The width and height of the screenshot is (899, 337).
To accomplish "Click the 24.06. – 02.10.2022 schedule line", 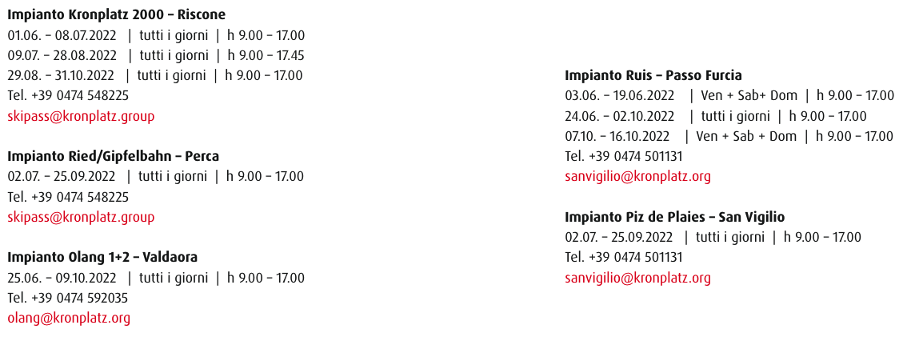I will tap(716, 116).
